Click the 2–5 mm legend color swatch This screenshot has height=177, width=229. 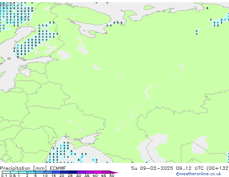(x=31, y=172)
